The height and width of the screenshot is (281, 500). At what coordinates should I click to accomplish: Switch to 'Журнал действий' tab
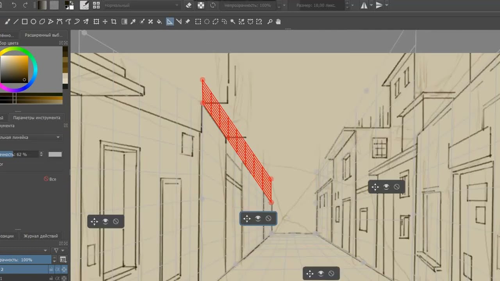pyautogui.click(x=41, y=236)
